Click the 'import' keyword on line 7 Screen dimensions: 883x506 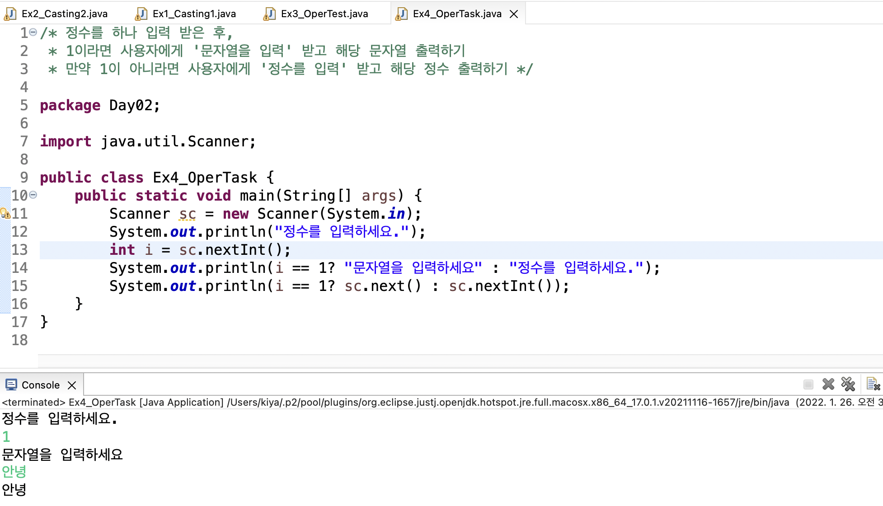click(x=66, y=141)
